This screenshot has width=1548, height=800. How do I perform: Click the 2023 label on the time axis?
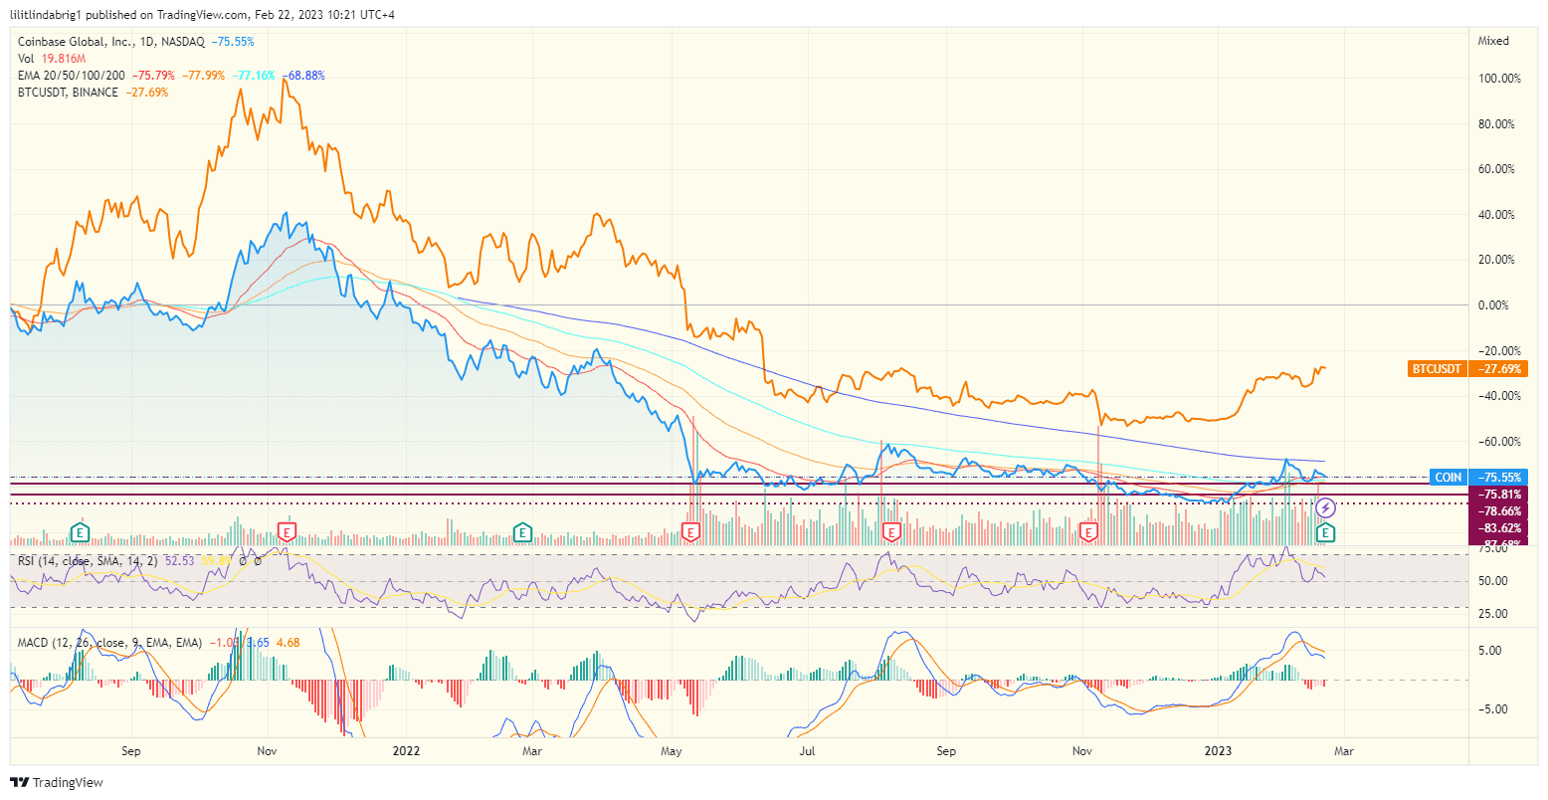1220,751
